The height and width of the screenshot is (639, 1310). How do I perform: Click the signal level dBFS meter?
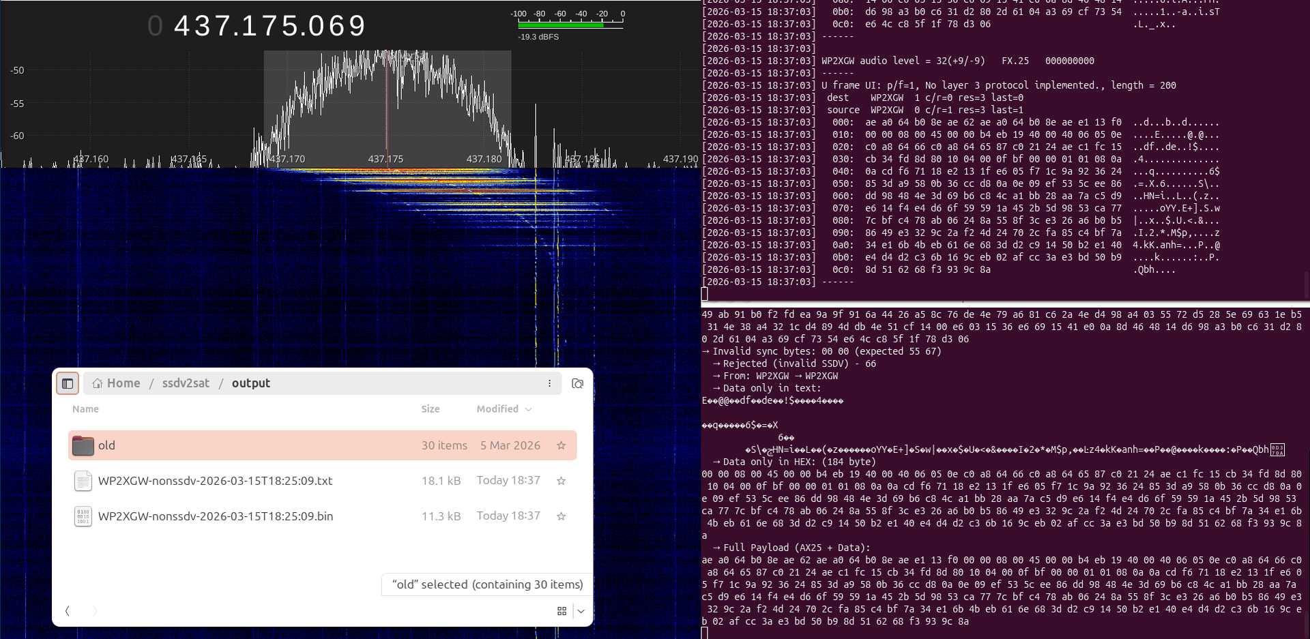coord(570,25)
